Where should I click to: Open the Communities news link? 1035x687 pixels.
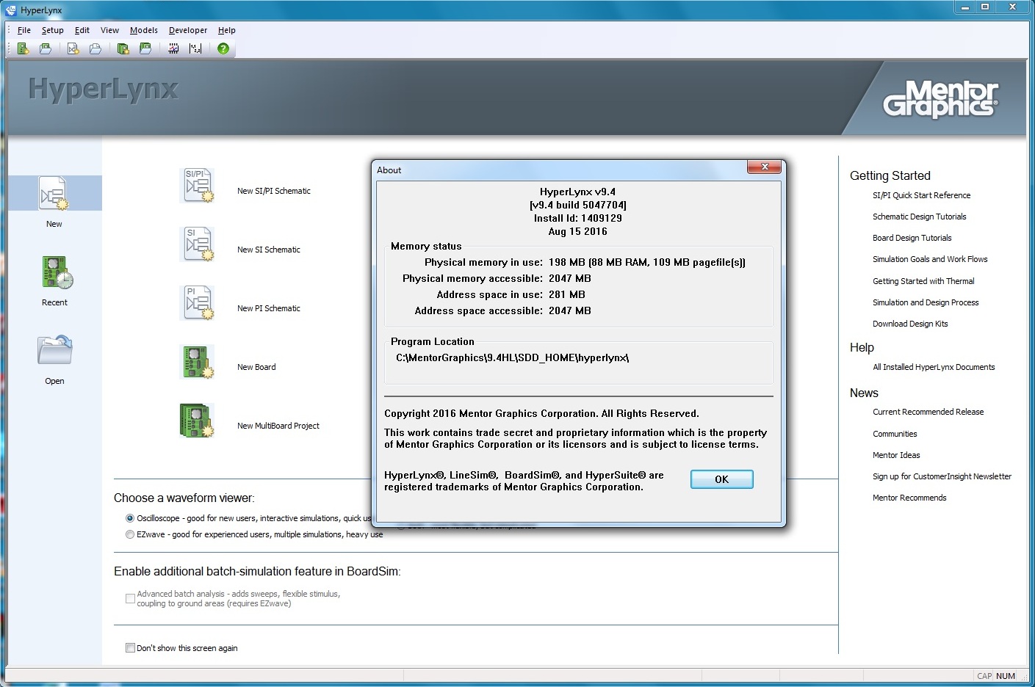pyautogui.click(x=895, y=434)
